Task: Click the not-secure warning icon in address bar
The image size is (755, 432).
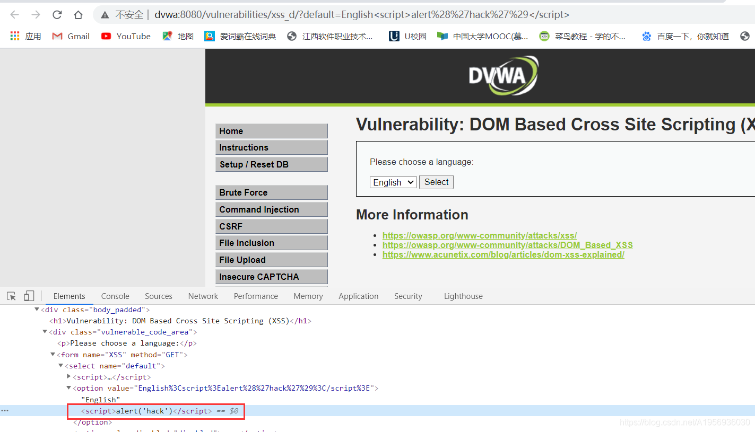Action: (x=105, y=15)
